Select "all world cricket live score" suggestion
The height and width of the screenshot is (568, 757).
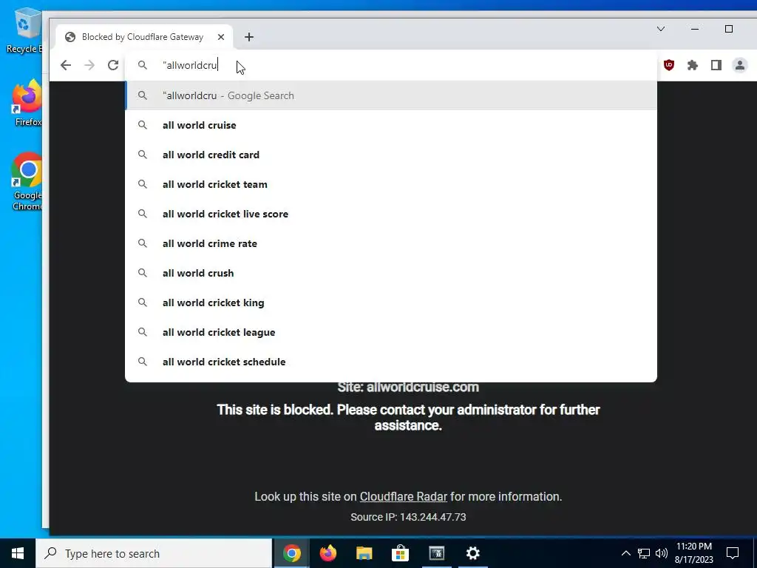click(x=391, y=214)
